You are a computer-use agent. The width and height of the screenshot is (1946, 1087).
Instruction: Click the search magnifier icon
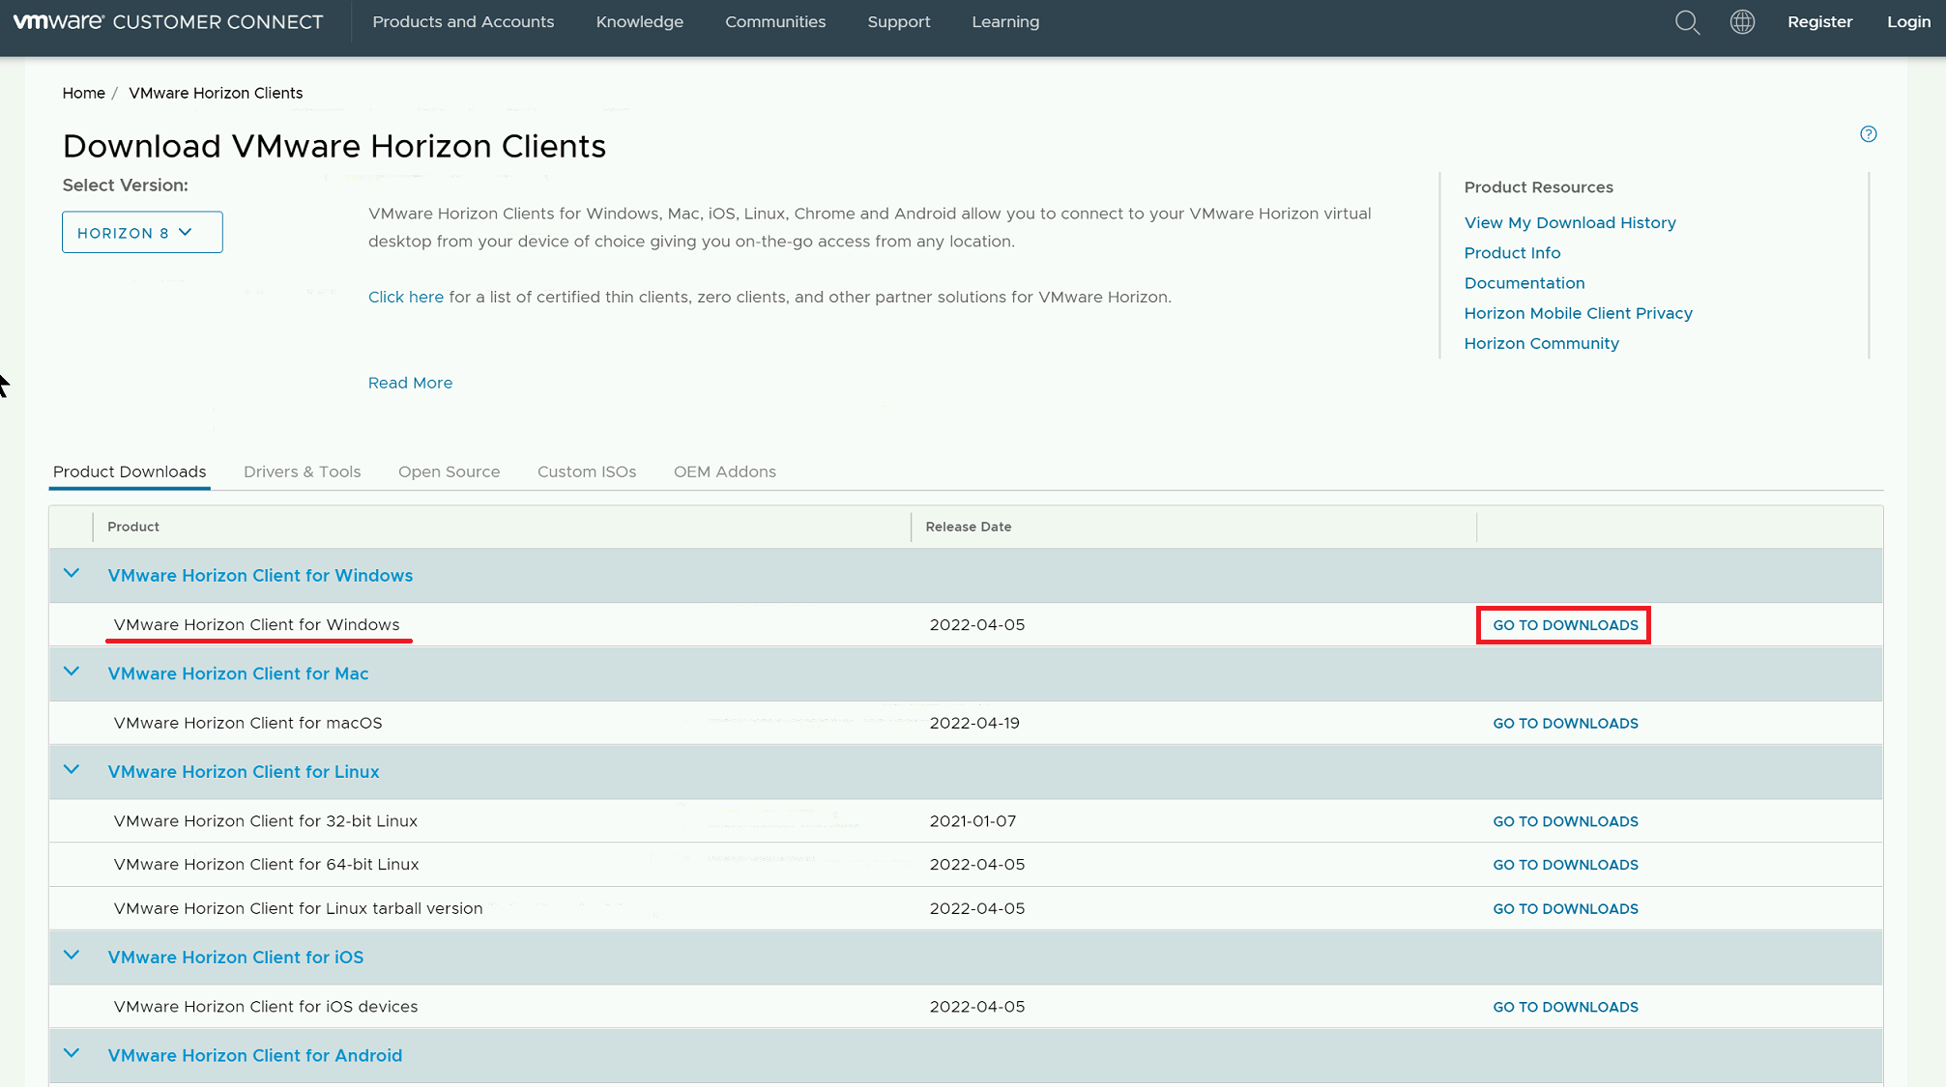pyautogui.click(x=1687, y=23)
